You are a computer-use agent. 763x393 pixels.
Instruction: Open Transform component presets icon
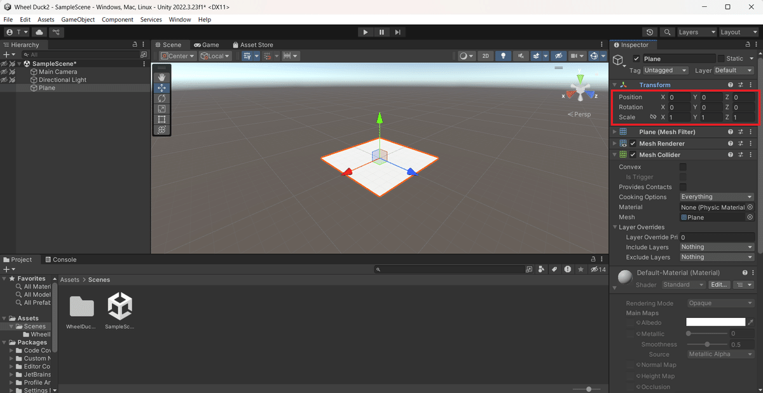tap(741, 85)
